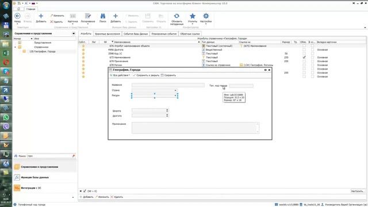Viewport: 368px width, 207px height.
Task: Click the Назад back arrow icon
Action: (17, 16)
